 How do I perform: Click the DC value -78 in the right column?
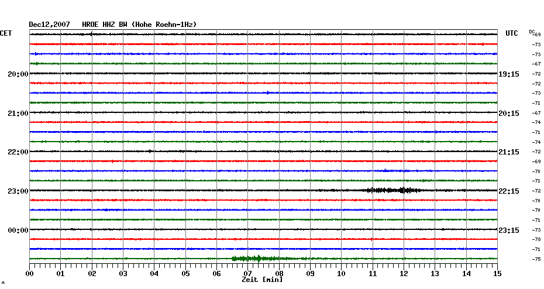(536, 239)
